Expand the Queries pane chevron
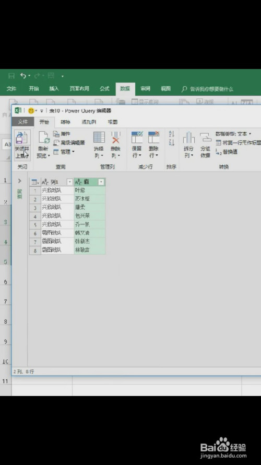The height and width of the screenshot is (465, 261). [x=20, y=181]
